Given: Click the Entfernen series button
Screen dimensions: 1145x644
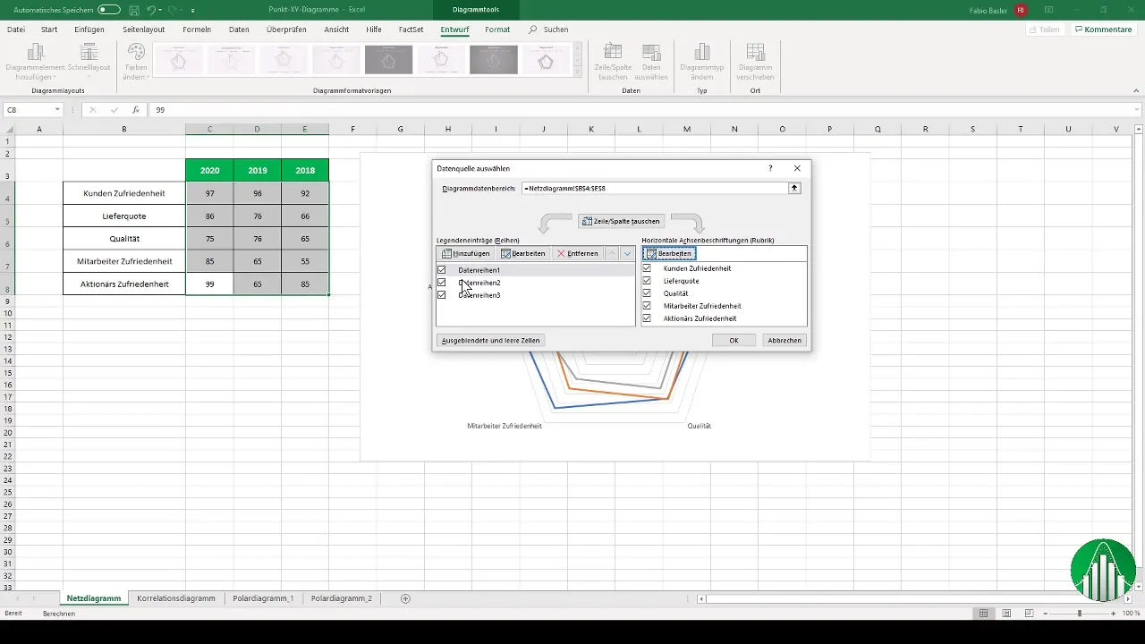Looking at the screenshot, I should click(578, 253).
